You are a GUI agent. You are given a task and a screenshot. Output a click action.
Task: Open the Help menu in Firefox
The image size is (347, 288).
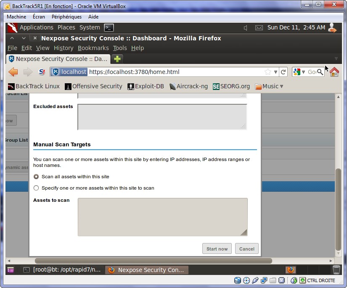pyautogui.click(x=138, y=48)
